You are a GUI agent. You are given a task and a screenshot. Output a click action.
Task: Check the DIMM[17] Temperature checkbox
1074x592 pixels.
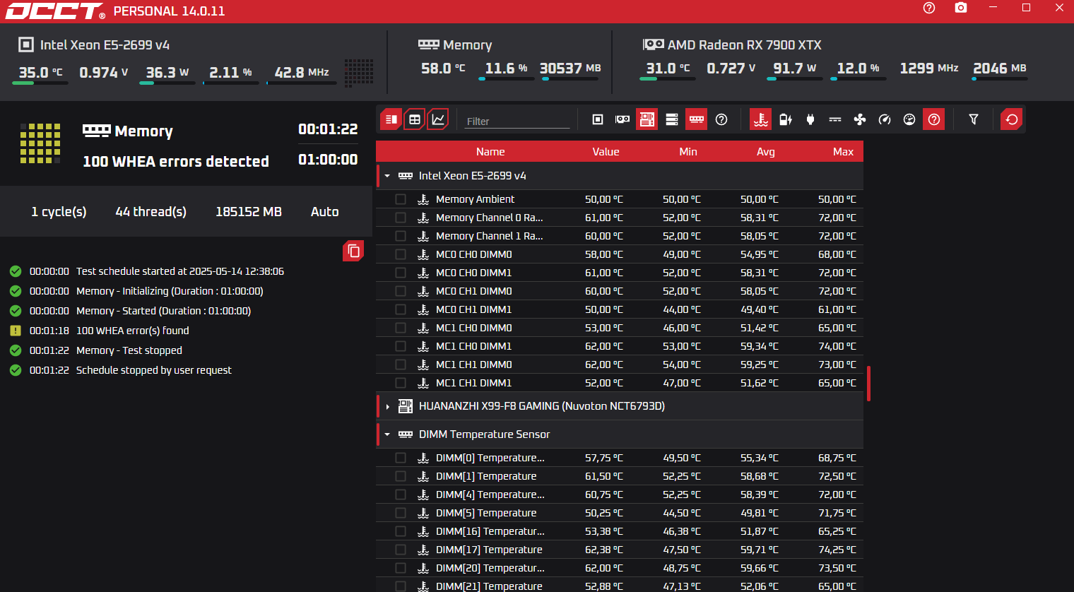[401, 550]
